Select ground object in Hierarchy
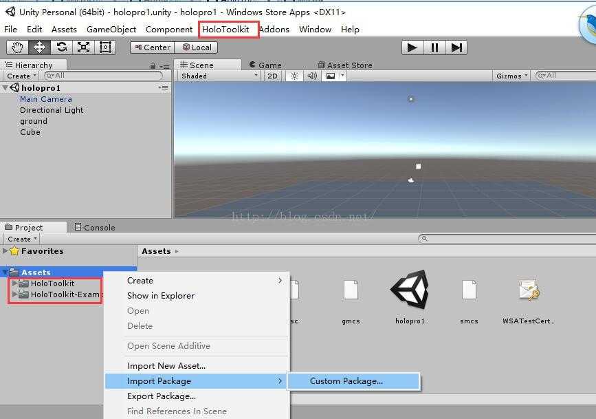This screenshot has width=596, height=419. tap(34, 121)
